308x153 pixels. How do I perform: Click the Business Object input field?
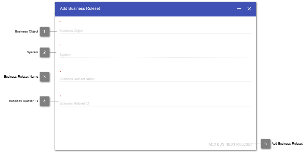coord(155,31)
